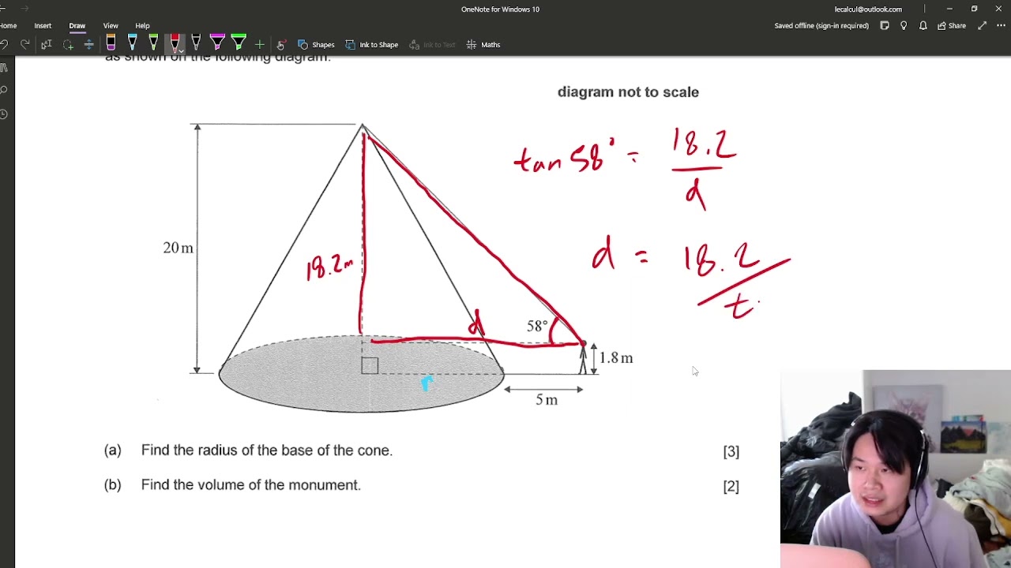The image size is (1011, 568).
Task: Restore down the OneNote window
Action: point(974,9)
